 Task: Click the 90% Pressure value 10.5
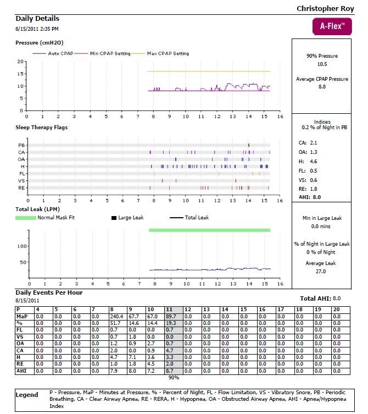pyautogui.click(x=322, y=64)
